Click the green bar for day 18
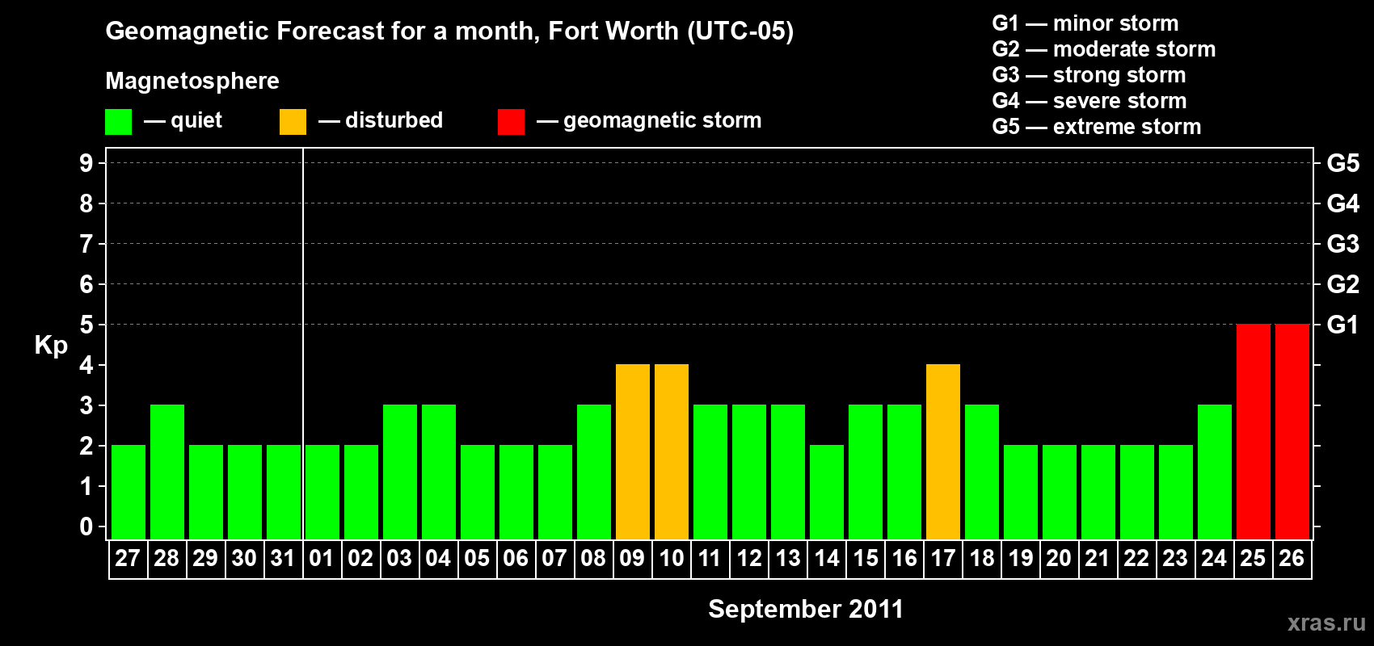This screenshot has width=1374, height=646. [981, 472]
